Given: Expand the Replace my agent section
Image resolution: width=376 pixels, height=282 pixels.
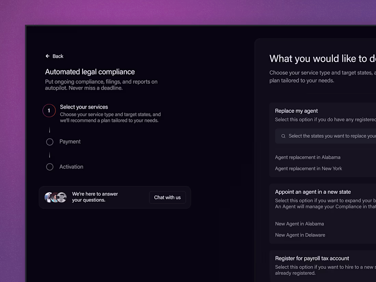Looking at the screenshot, I should click(x=296, y=111).
